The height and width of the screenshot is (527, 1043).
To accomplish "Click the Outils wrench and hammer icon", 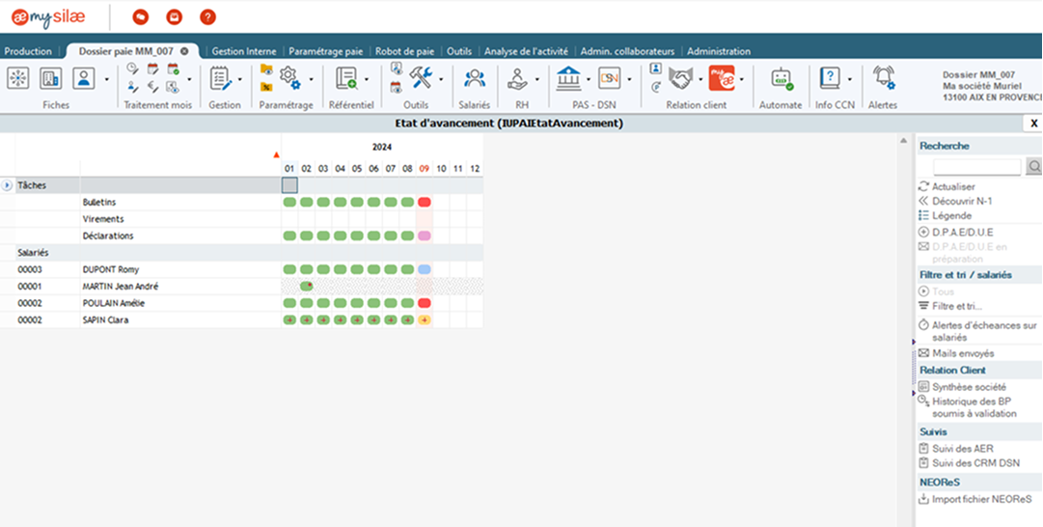I will [421, 78].
